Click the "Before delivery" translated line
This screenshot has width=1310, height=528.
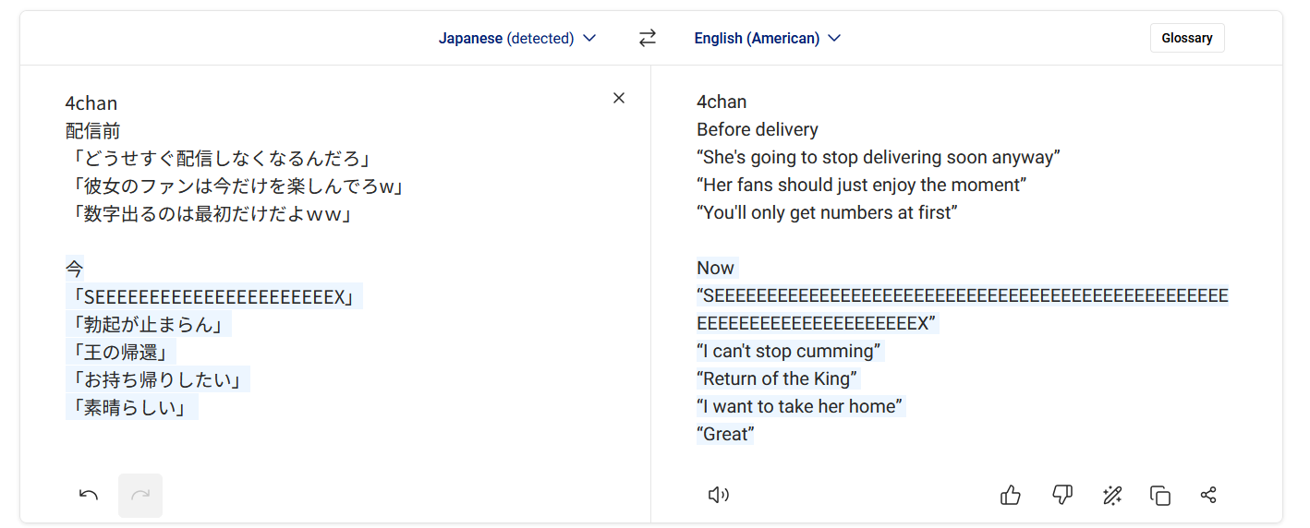pos(758,130)
